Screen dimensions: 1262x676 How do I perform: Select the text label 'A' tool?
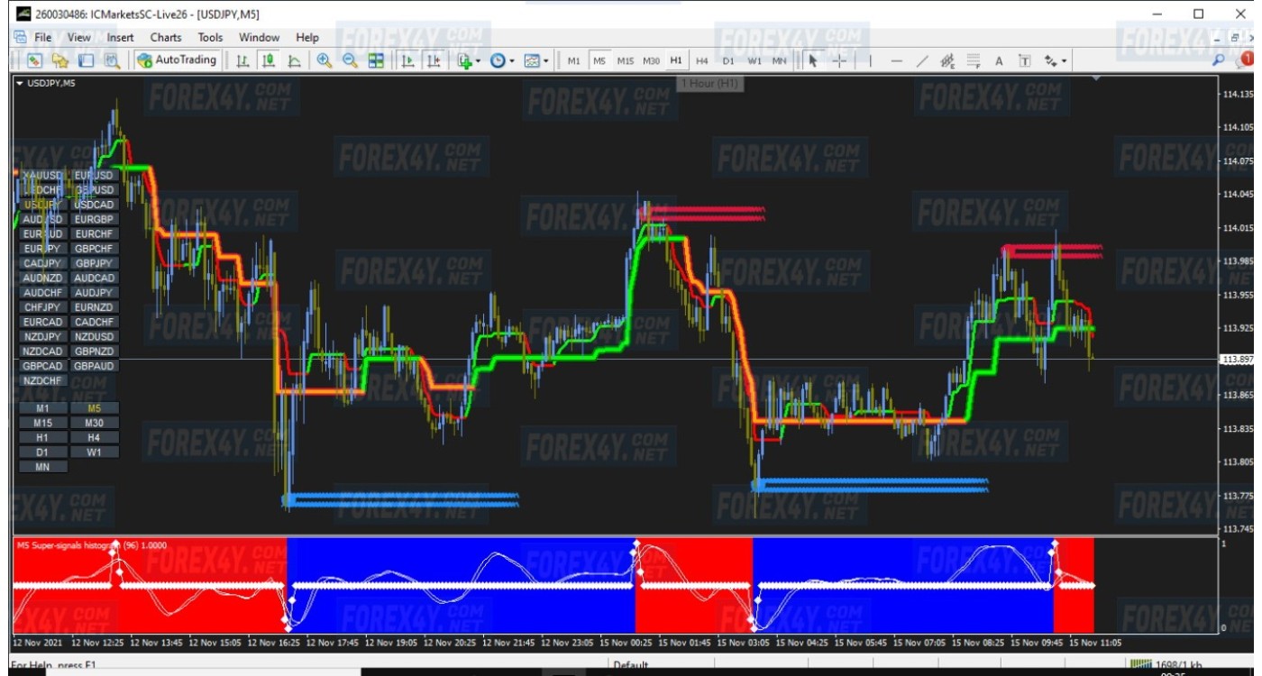pos(999,60)
